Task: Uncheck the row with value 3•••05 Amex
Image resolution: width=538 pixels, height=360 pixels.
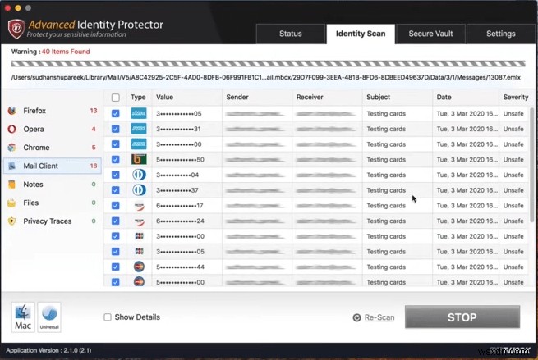Action: coord(116,113)
